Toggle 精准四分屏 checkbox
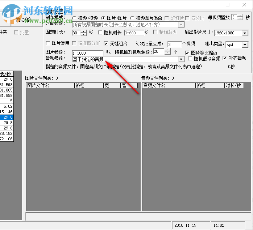Screen dimensions: 253x230 pos(74,43)
